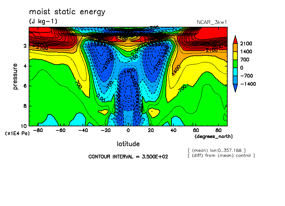Click the x-axis tick label '40'
The height and width of the screenshot is (206, 285).
173,130
